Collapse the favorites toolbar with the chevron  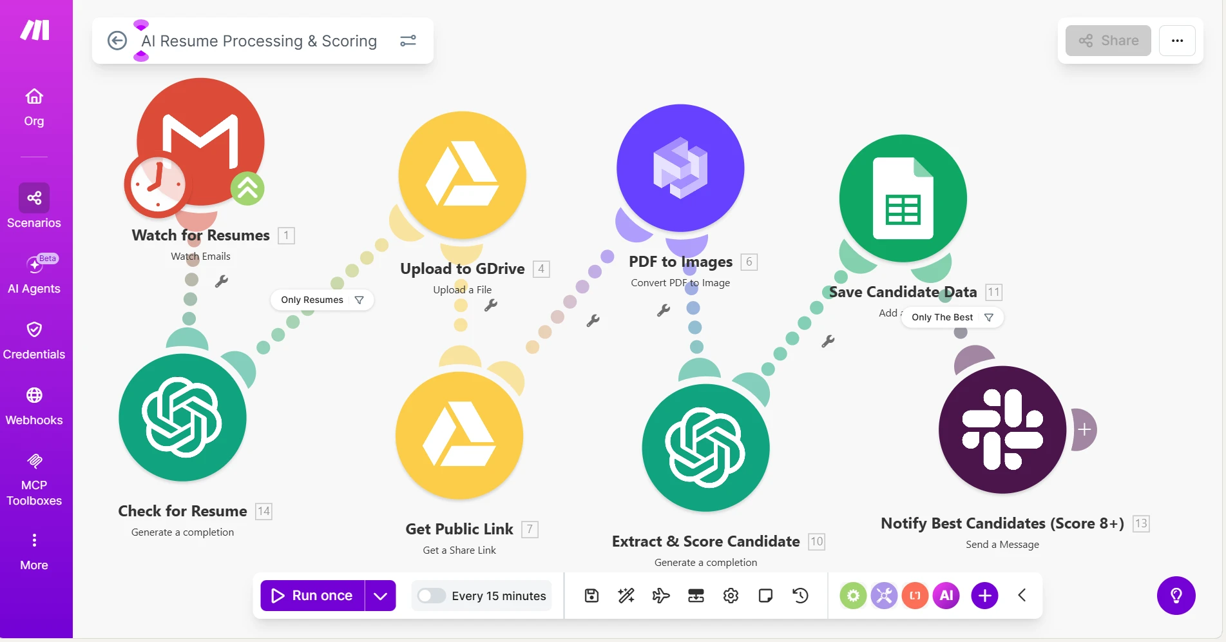[1022, 595]
